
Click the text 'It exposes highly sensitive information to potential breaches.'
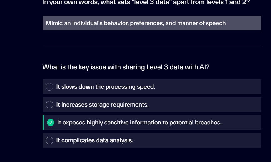139,123
